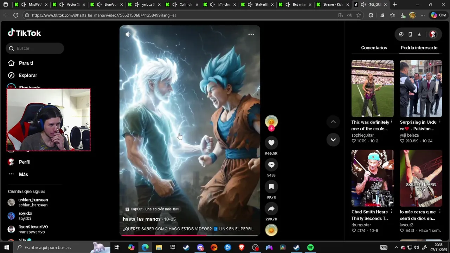450x253 pixels.
Task: Open Brave browser from the taskbar
Action: pos(242,247)
